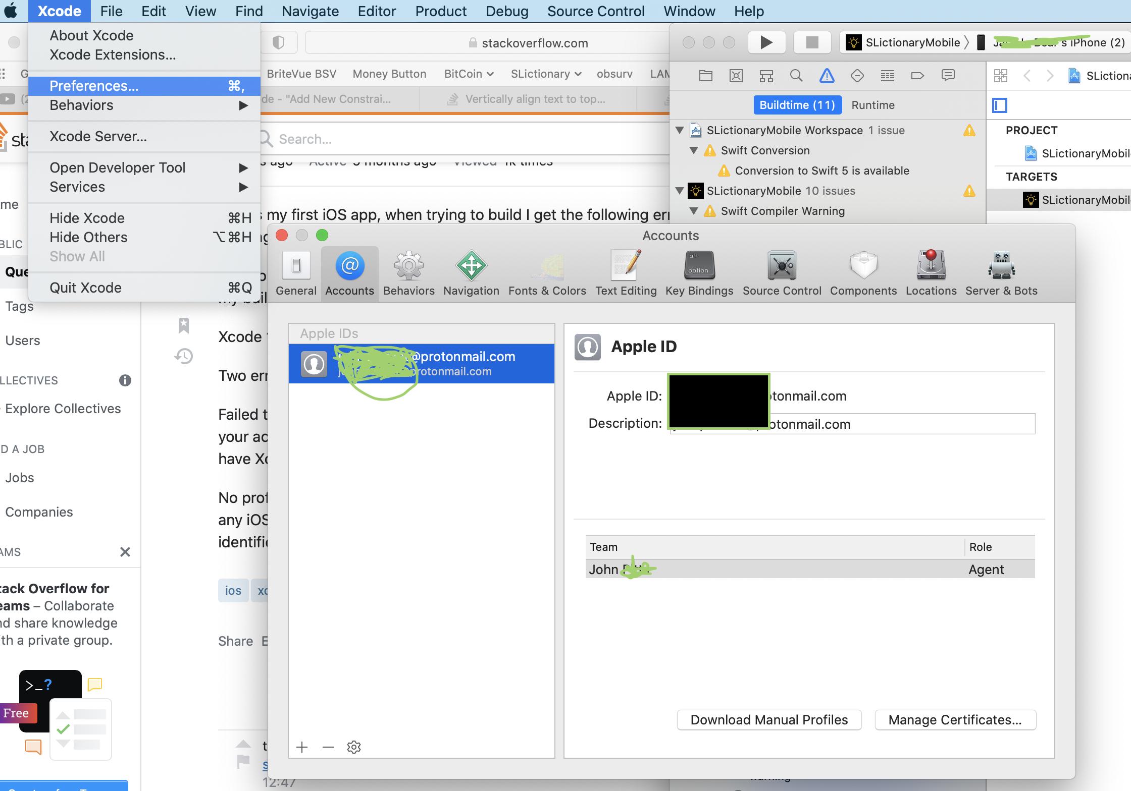Run the SLictionaryMobile scheme in Xcode

(766, 42)
